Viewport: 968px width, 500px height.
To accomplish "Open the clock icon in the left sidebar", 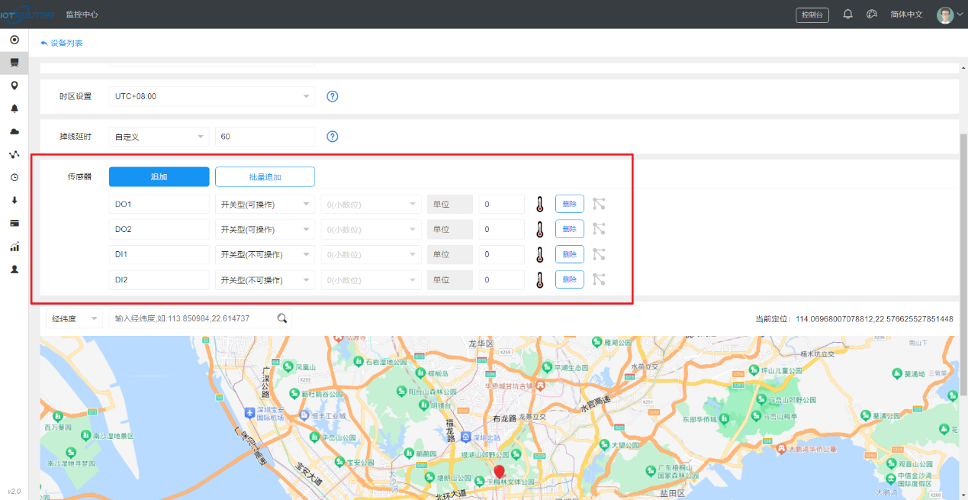I will point(14,177).
